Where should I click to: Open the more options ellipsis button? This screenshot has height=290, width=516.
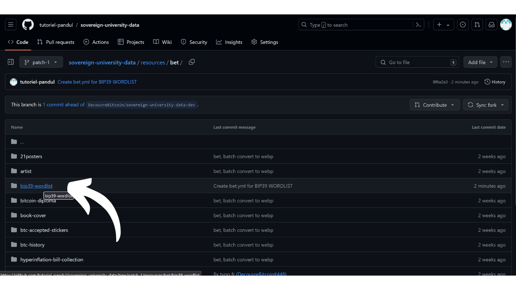[506, 62]
